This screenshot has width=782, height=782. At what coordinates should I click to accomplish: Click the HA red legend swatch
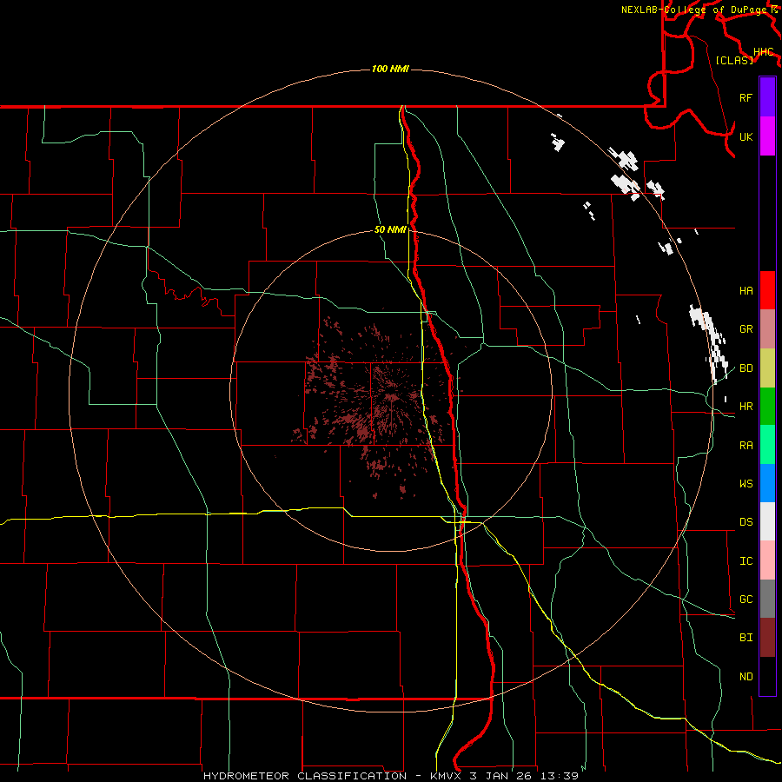pyautogui.click(x=767, y=290)
